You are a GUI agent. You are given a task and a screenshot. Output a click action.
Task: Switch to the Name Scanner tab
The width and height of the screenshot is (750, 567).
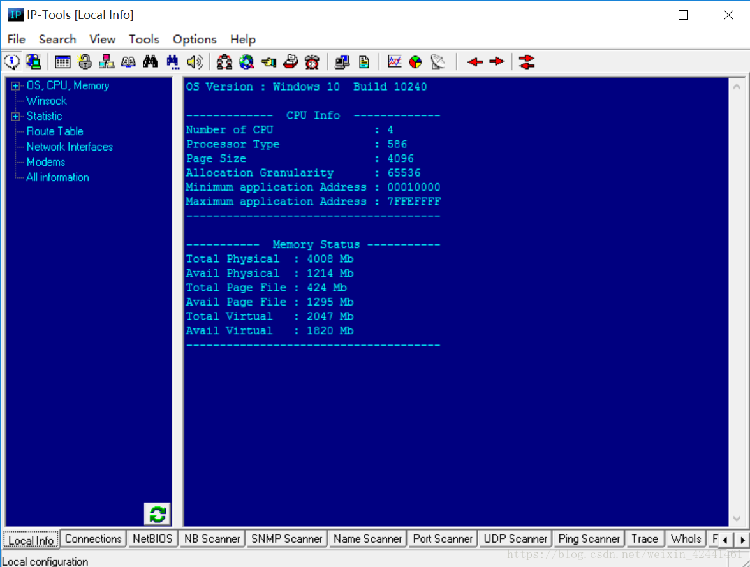pyautogui.click(x=368, y=539)
